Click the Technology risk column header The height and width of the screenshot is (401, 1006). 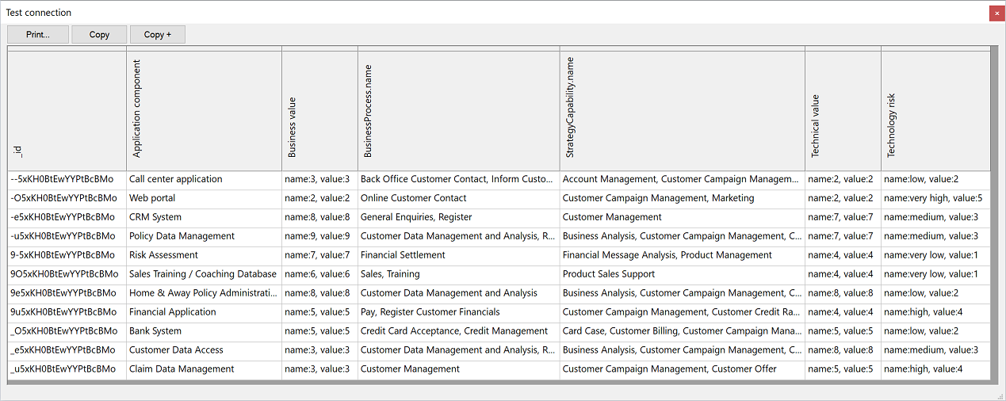pos(935,111)
